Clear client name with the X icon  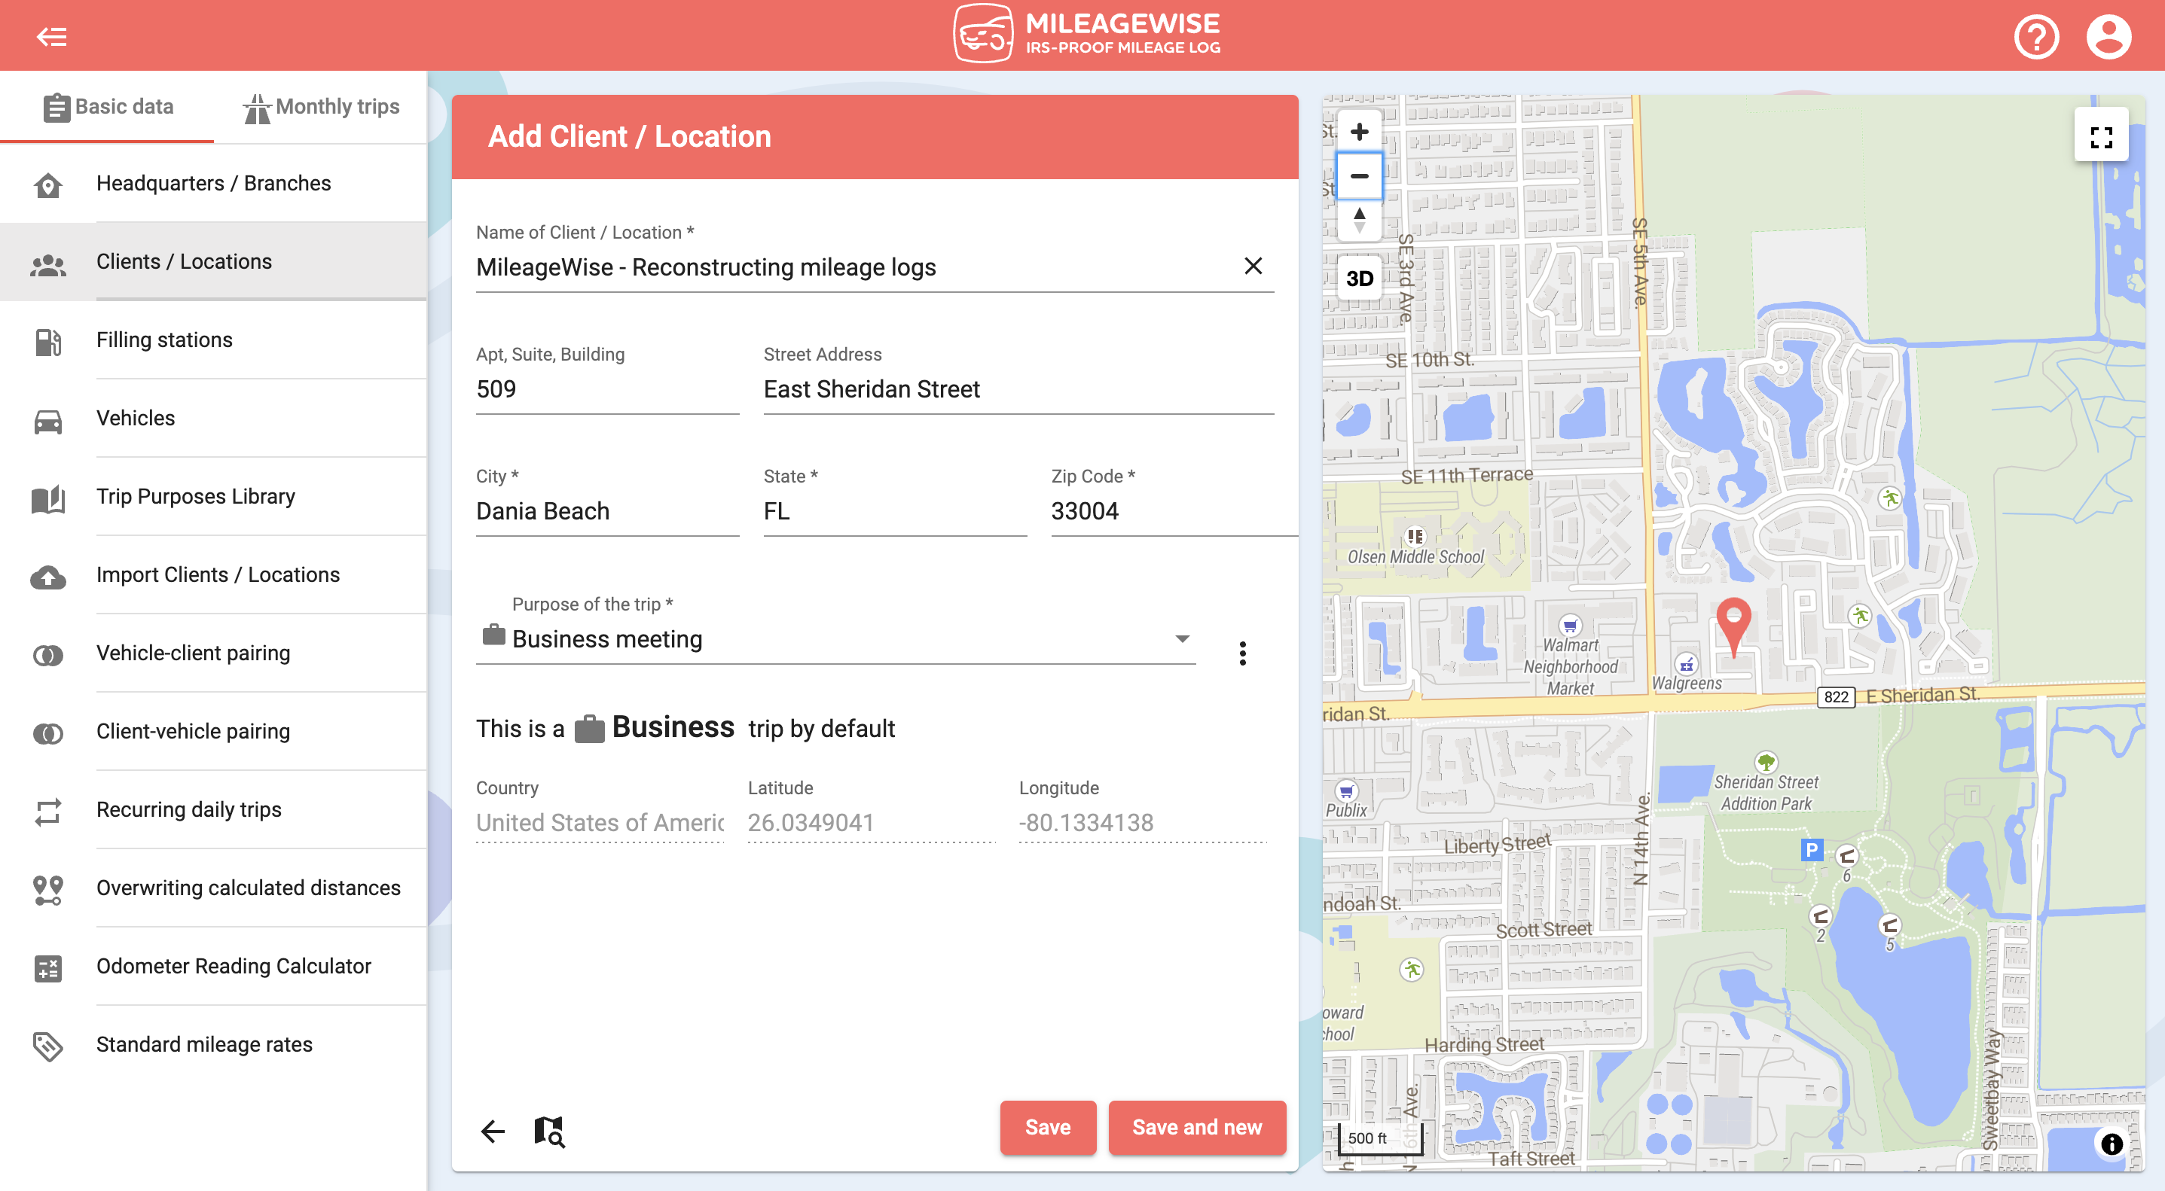[x=1252, y=267]
